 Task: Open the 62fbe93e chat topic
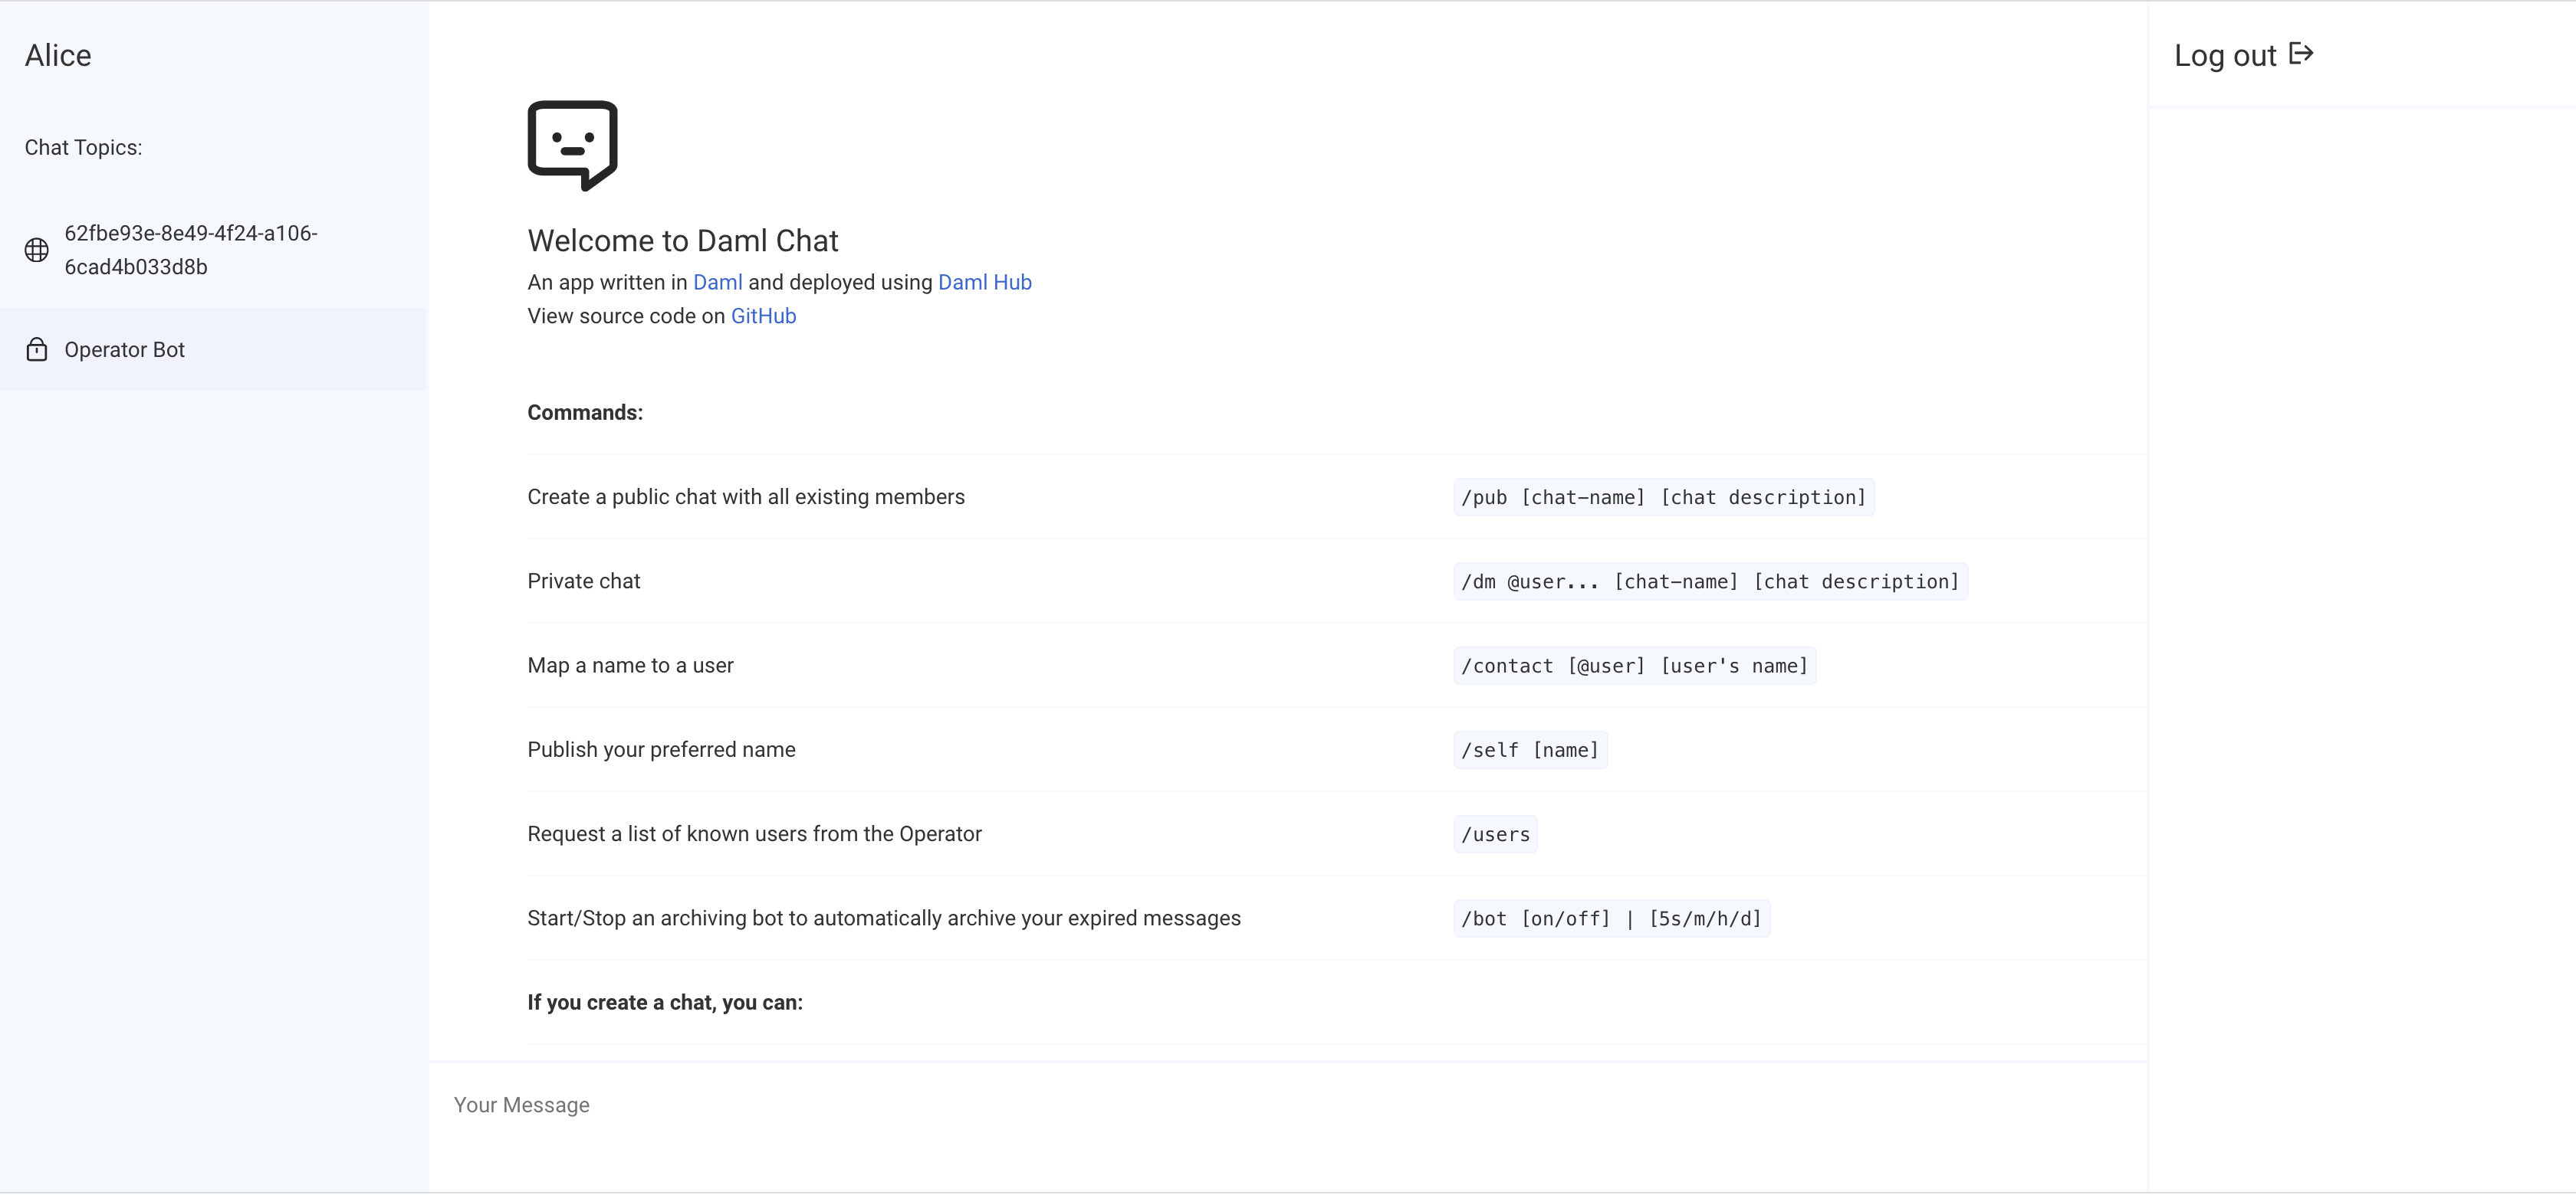(x=190, y=250)
